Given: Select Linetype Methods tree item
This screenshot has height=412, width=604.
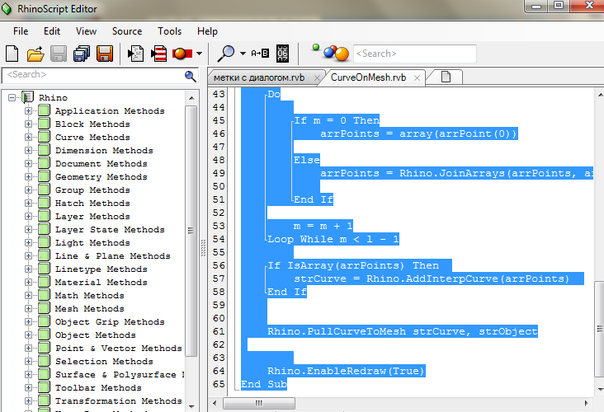Looking at the screenshot, I should tap(101, 269).
